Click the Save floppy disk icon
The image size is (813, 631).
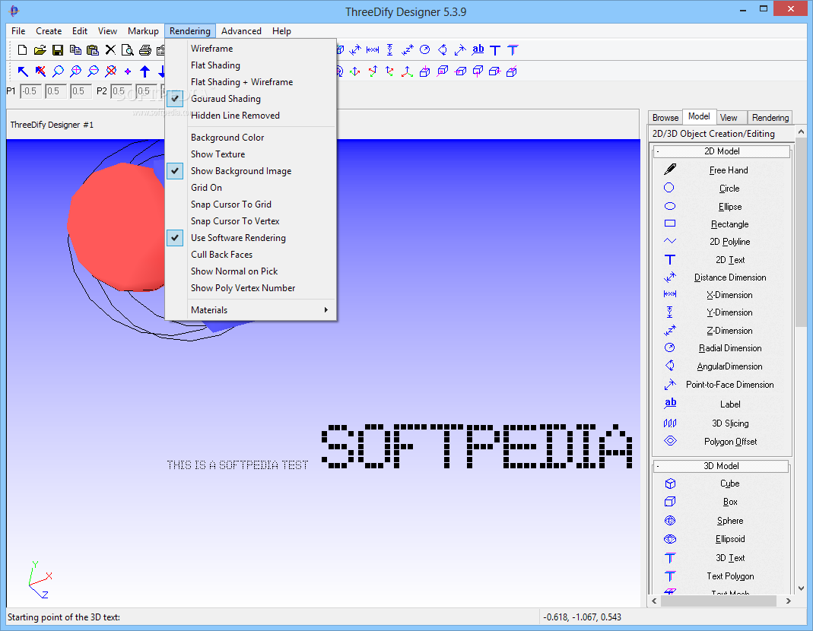pyautogui.click(x=58, y=49)
